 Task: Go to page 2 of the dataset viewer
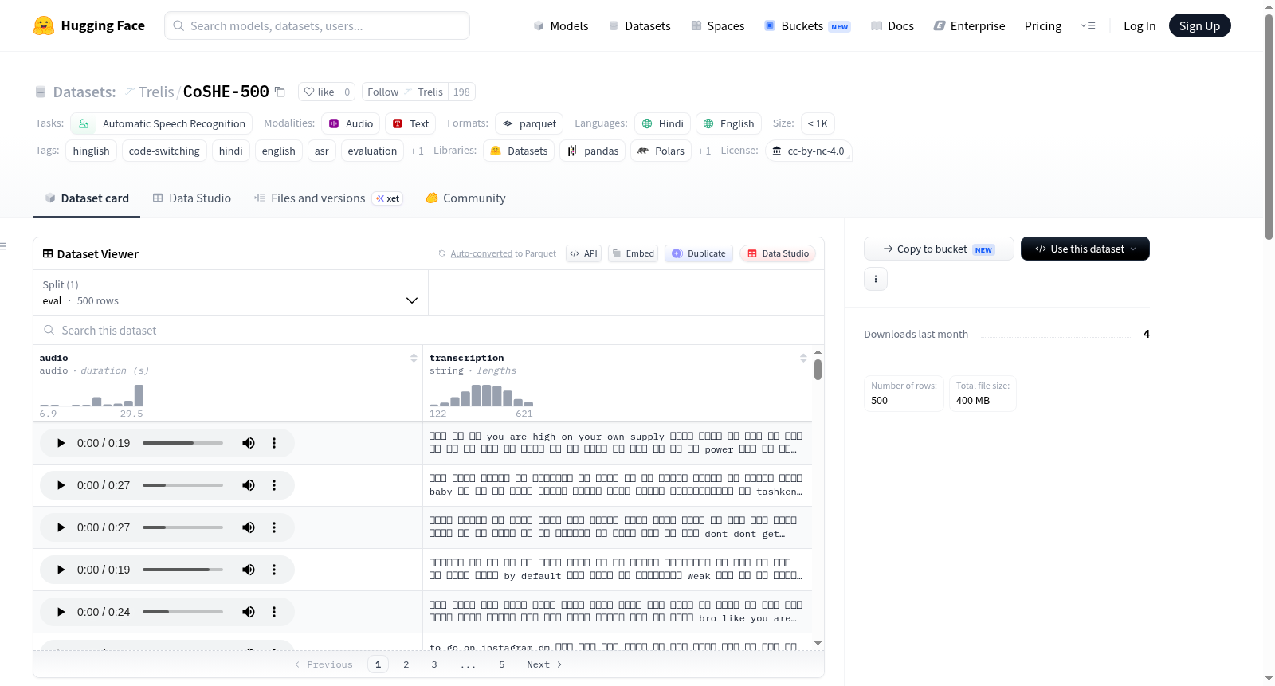[x=406, y=664]
